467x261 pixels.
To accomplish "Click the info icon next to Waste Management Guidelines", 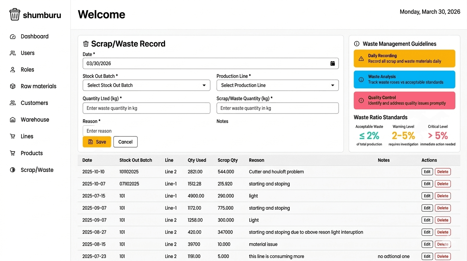I will coord(356,43).
